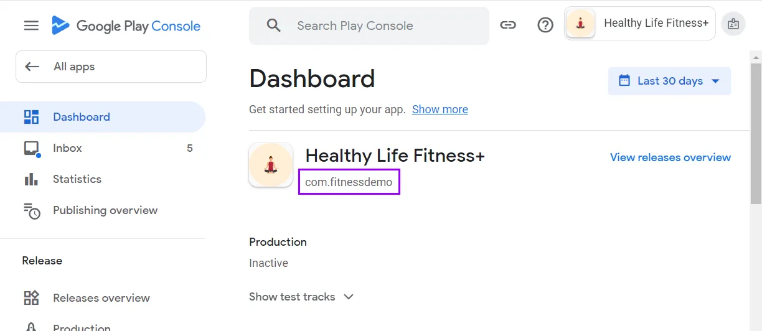
Task: Click the Google Play Console logo
Action: 126,26
